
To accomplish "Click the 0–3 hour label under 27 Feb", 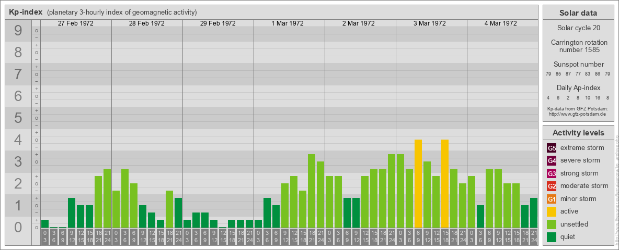I will click(x=45, y=237).
